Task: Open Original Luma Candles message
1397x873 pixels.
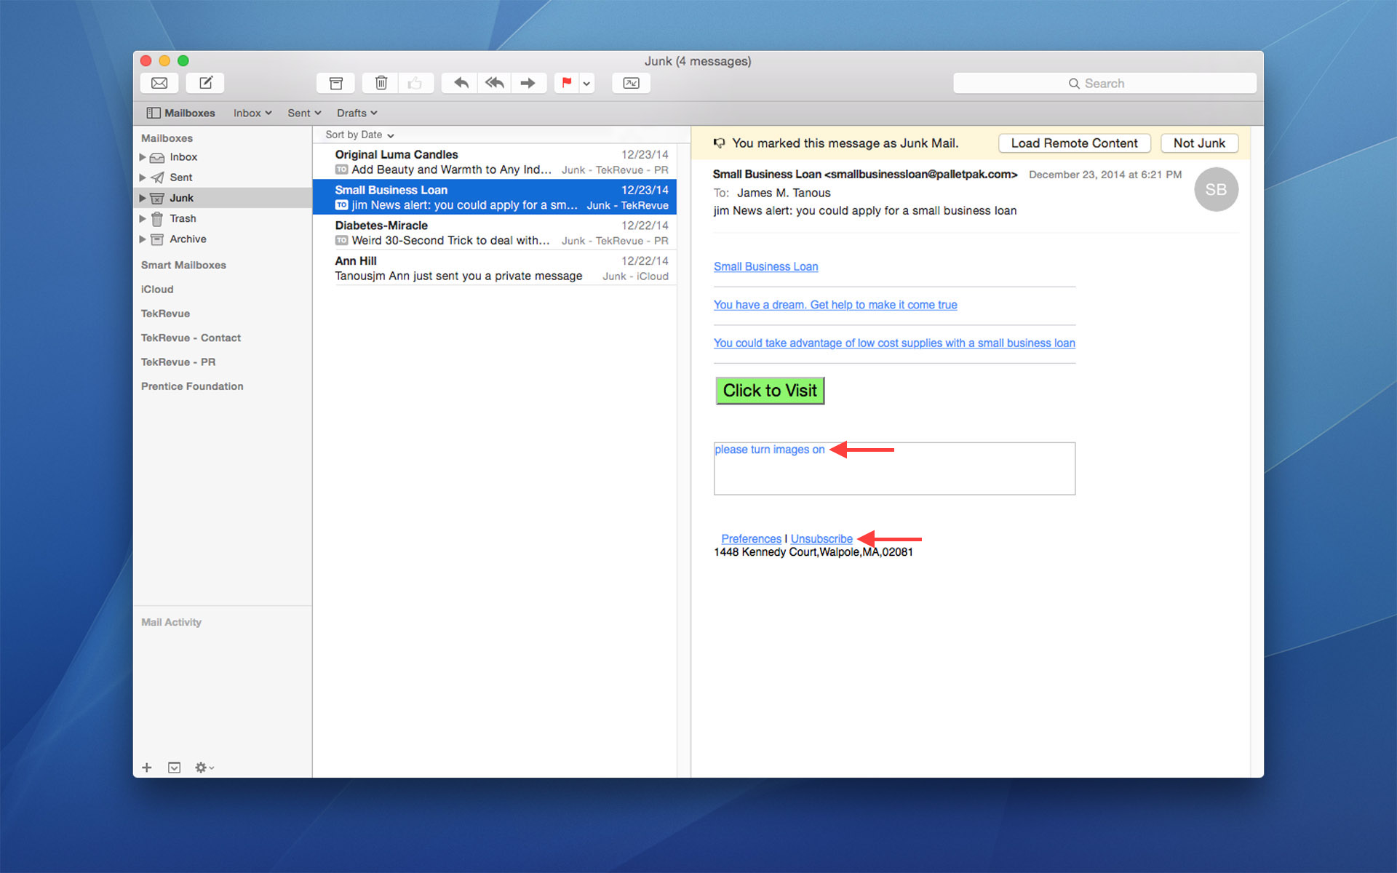Action: click(x=495, y=162)
